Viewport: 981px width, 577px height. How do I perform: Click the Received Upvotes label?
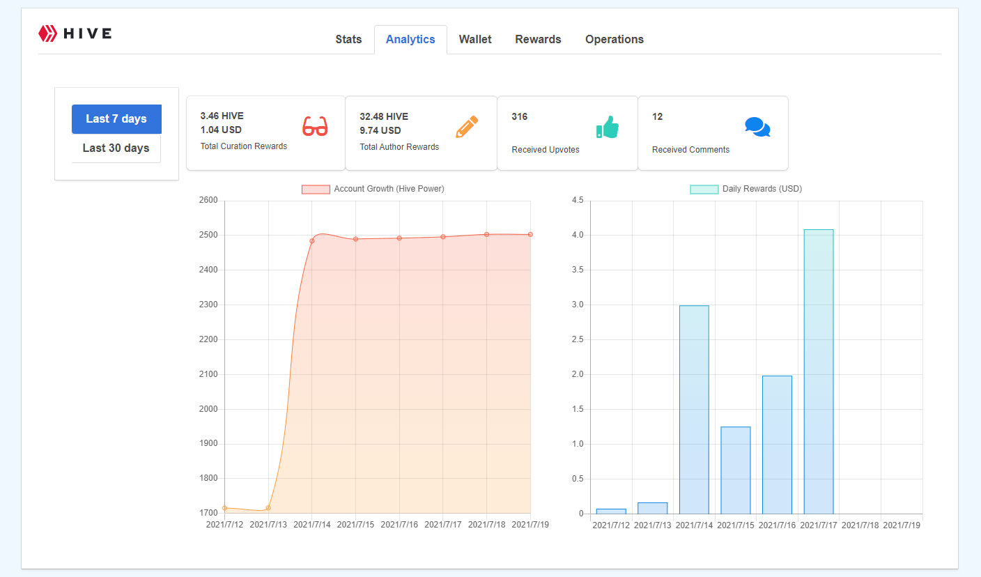click(x=546, y=150)
